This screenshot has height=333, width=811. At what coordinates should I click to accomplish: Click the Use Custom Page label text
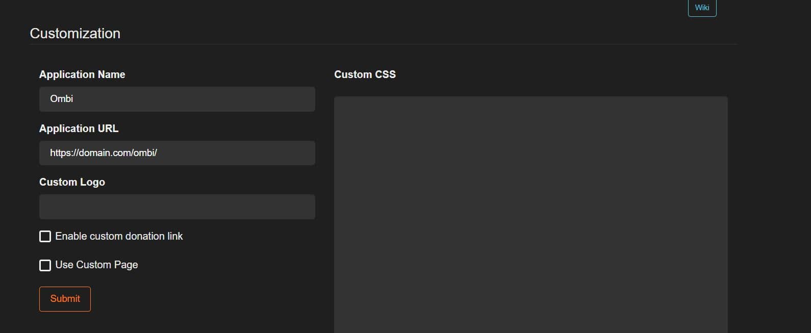click(x=96, y=265)
